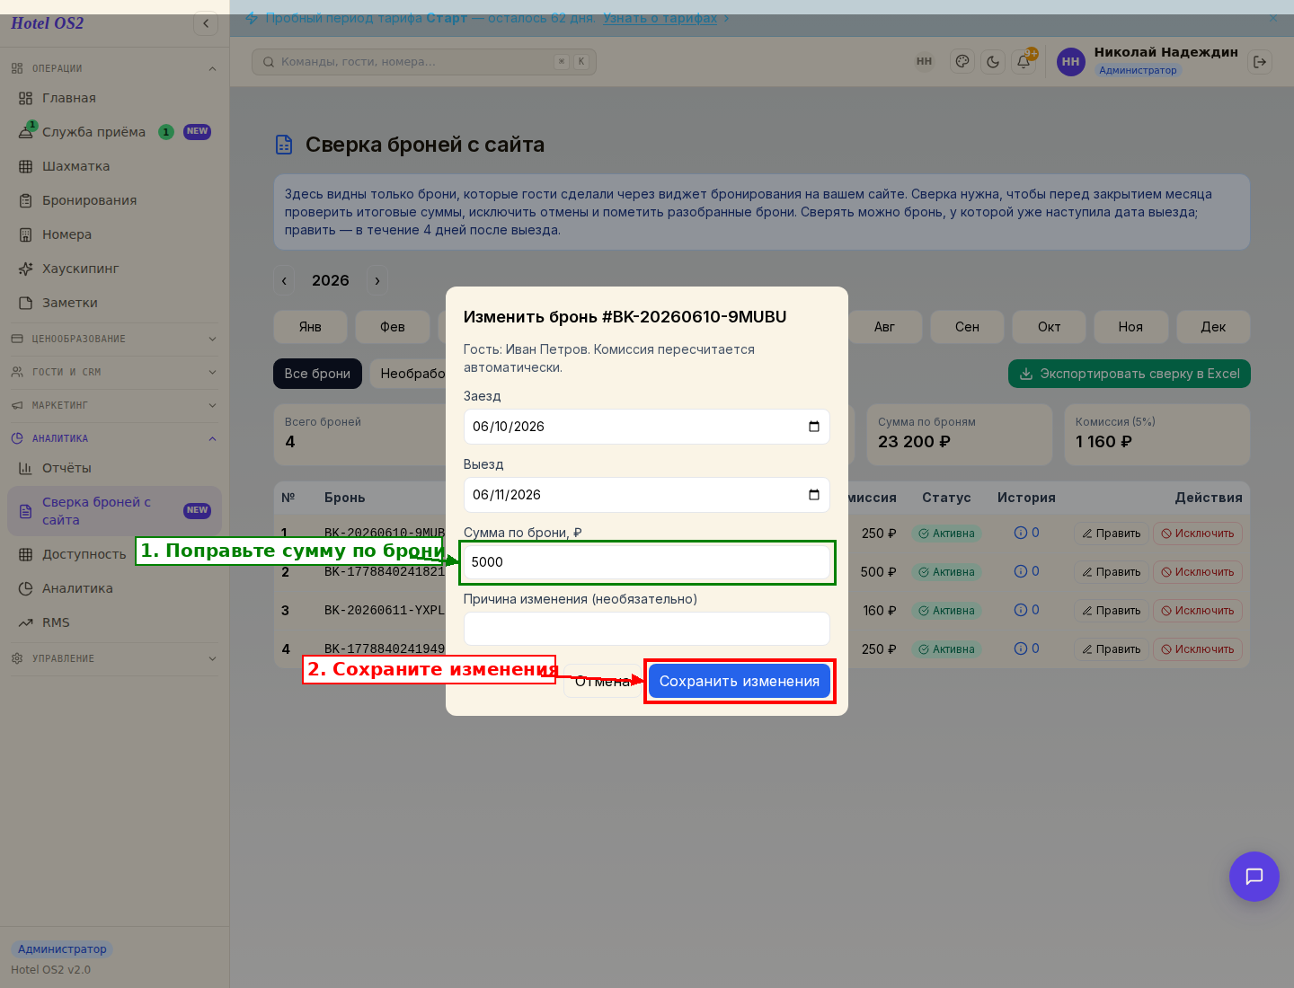Screen dimensions: 1294x988
Task: Click the Hotel OS2 logo
Action: (x=48, y=23)
